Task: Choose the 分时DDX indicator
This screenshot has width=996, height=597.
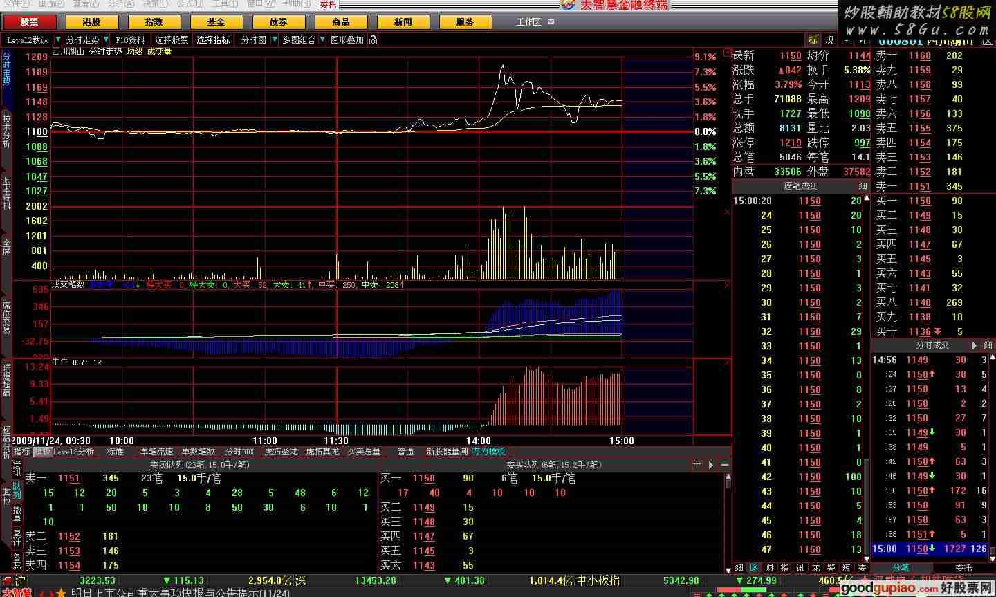Action: (239, 452)
